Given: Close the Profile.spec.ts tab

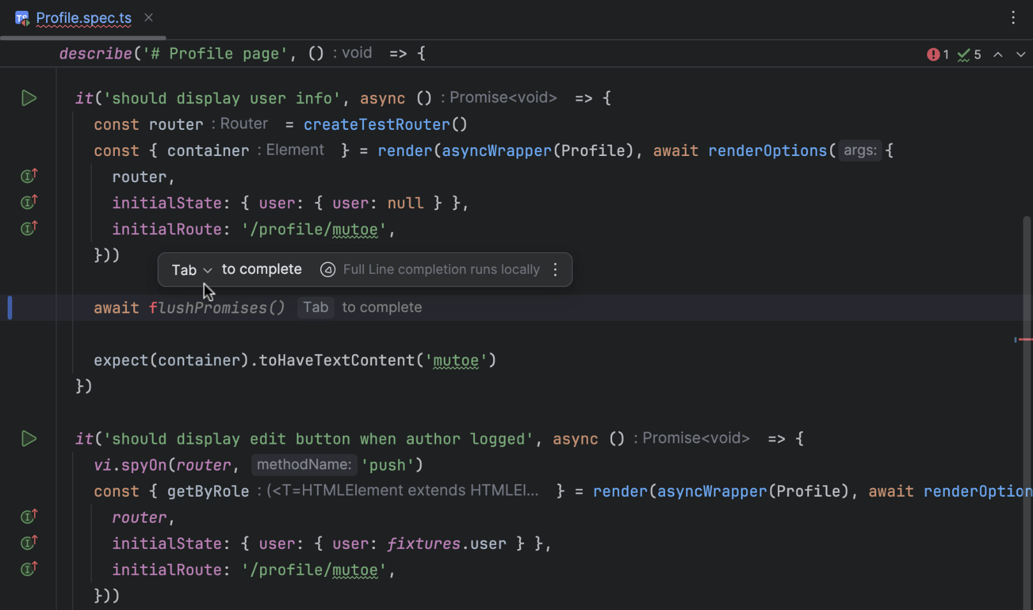Looking at the screenshot, I should pos(149,18).
